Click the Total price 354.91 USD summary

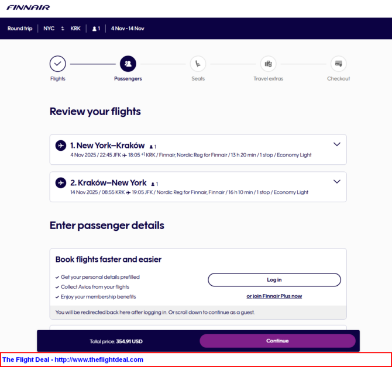click(116, 341)
